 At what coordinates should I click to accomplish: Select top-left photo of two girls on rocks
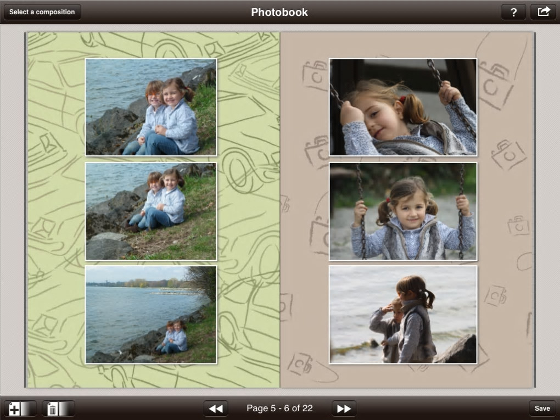tap(151, 107)
